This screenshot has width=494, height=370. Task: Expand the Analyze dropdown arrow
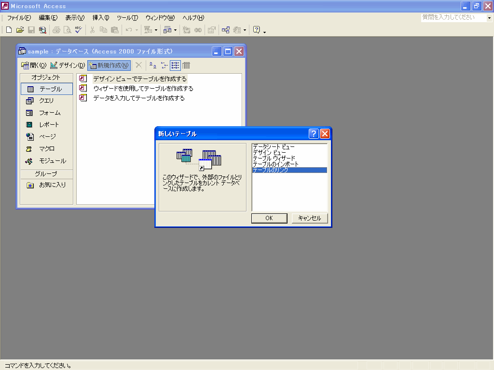tap(175, 30)
